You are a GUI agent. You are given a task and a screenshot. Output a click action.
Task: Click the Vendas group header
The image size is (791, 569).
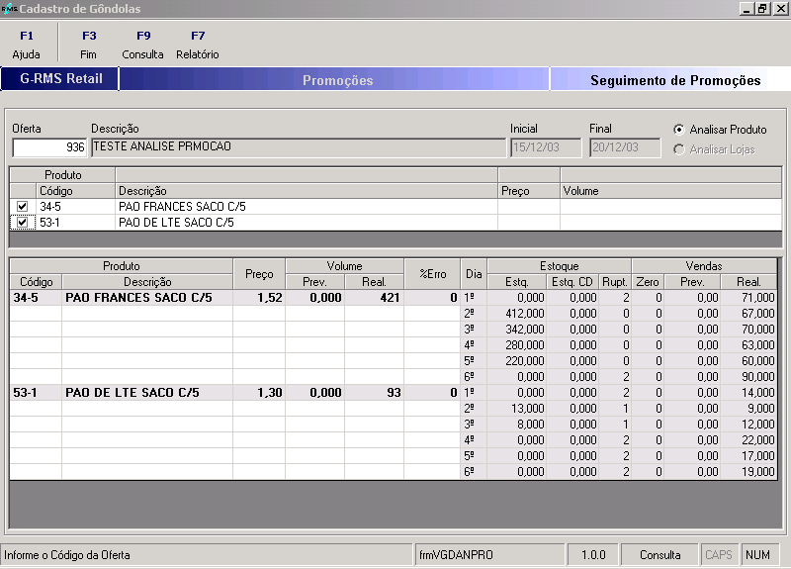(x=704, y=266)
